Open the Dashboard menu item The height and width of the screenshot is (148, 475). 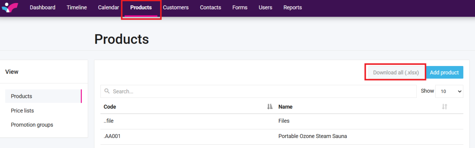coord(43,7)
